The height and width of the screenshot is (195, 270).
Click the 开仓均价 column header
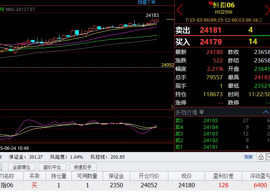(149, 176)
